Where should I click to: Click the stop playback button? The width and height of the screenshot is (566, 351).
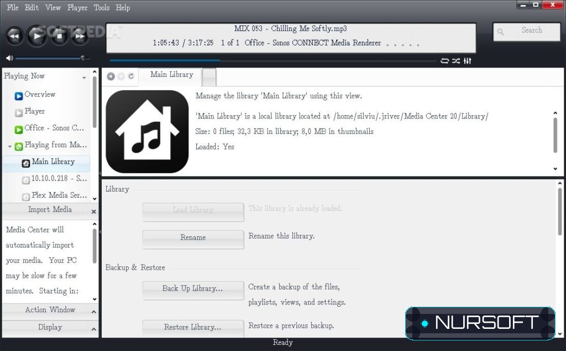click(59, 36)
